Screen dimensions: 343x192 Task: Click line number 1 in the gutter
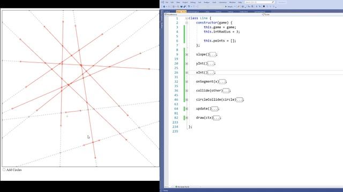177,18
